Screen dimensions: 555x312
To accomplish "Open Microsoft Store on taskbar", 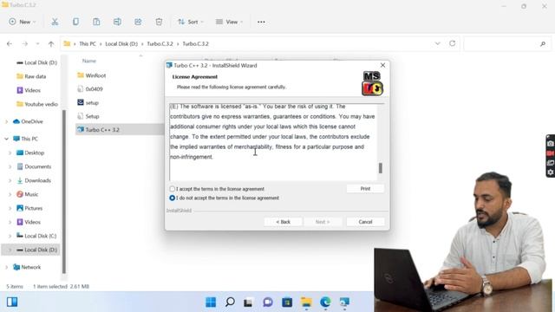I will tap(287, 302).
